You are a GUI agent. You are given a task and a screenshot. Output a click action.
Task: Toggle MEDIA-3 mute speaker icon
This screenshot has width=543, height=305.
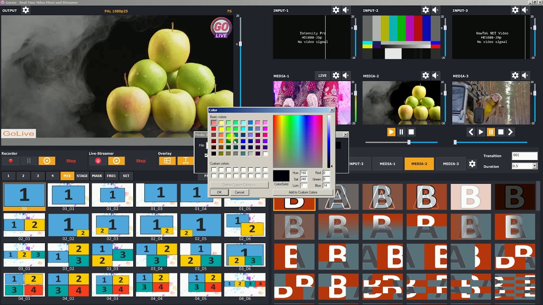(x=525, y=76)
